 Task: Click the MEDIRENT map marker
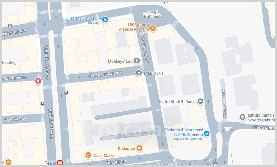coord(139,73)
